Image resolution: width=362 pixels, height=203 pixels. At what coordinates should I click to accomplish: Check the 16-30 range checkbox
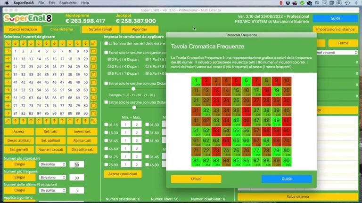click(106, 133)
